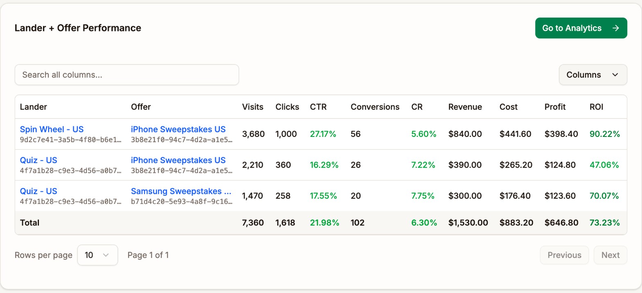642x293 pixels.
Task: Sort by CR column header
Action: [417, 107]
